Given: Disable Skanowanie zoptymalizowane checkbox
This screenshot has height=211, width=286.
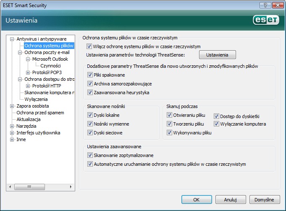Looking at the screenshot, I should 90,155.
